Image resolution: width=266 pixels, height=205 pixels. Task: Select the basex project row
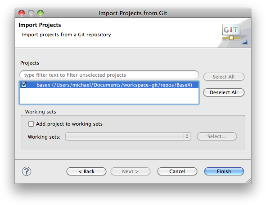pos(109,85)
